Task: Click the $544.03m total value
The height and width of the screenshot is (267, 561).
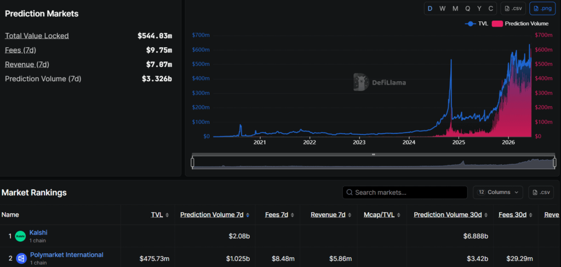Action: [154, 36]
